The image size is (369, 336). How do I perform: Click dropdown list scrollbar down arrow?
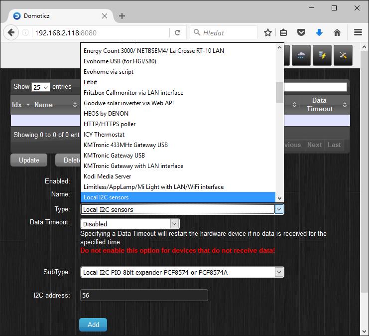click(279, 198)
